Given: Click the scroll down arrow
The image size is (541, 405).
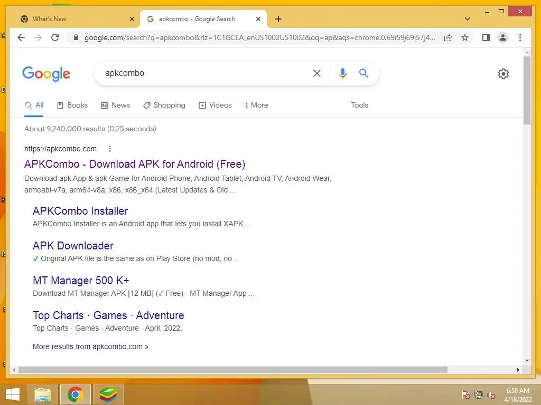Looking at the screenshot, I should 527,361.
